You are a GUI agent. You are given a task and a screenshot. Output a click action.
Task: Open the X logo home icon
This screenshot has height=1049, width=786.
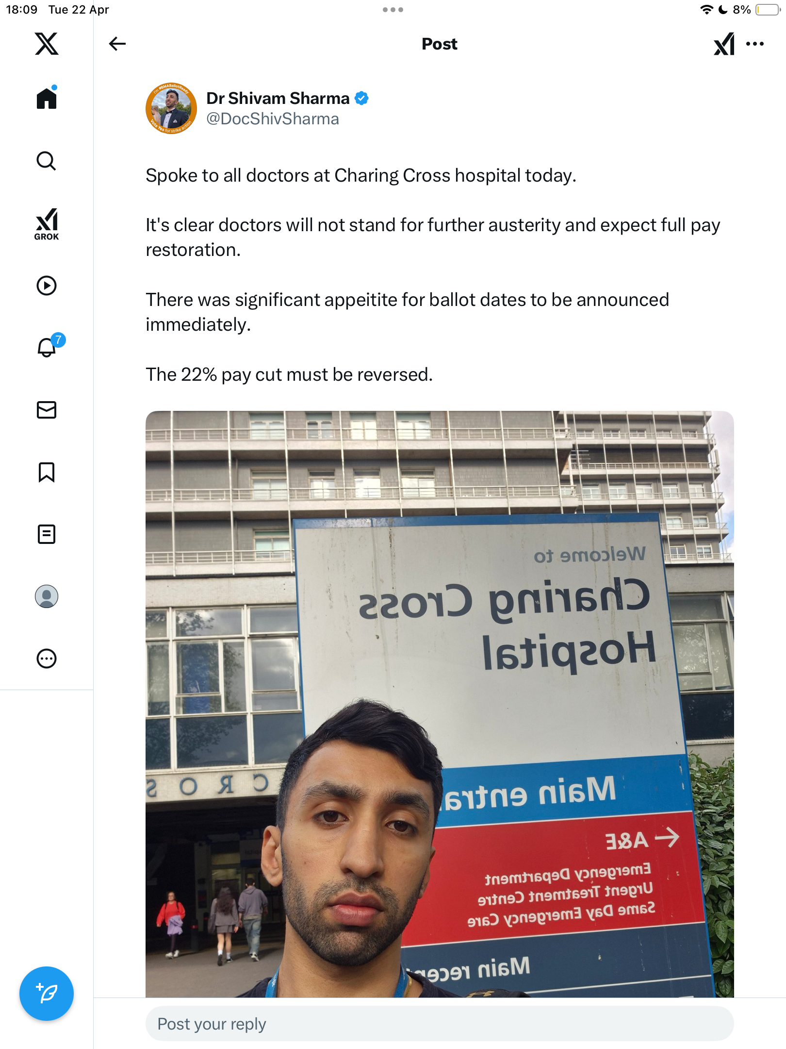pyautogui.click(x=47, y=44)
